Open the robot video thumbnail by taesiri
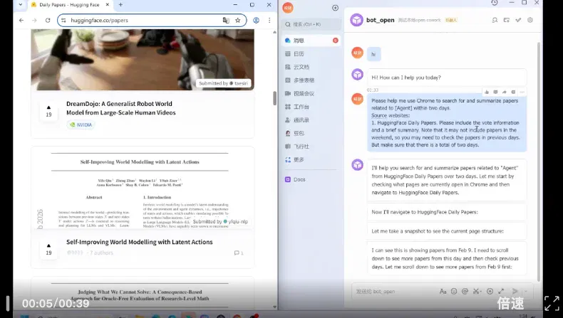Screen dimensions: 563x318 tap(143, 60)
